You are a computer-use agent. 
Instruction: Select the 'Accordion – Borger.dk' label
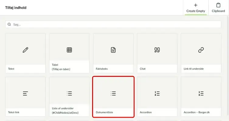pyautogui.click(x=196, y=112)
